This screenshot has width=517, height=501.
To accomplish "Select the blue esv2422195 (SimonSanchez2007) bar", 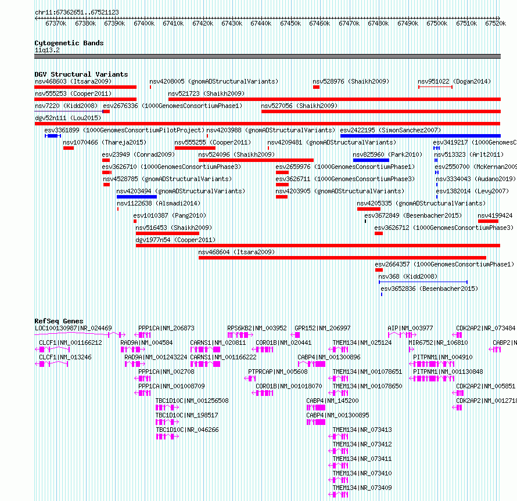I will click(x=421, y=136).
